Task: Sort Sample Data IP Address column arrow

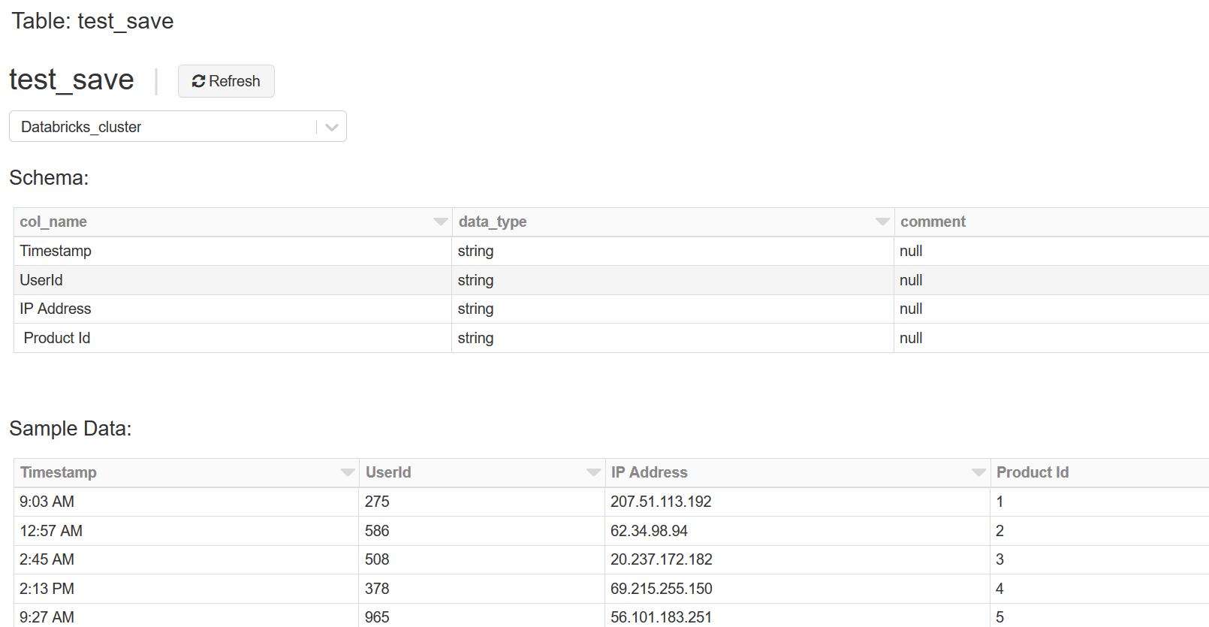Action: click(x=978, y=472)
